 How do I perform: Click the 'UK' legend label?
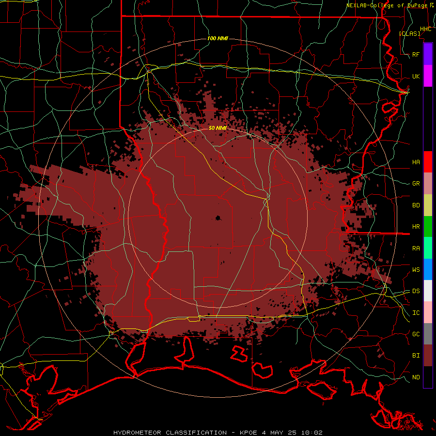point(416,77)
